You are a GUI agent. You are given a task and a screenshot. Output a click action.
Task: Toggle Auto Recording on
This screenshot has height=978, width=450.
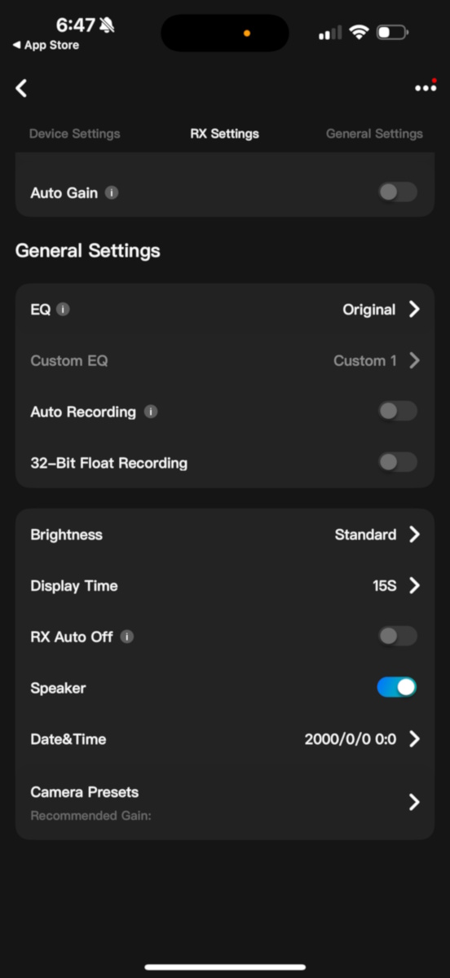398,412
